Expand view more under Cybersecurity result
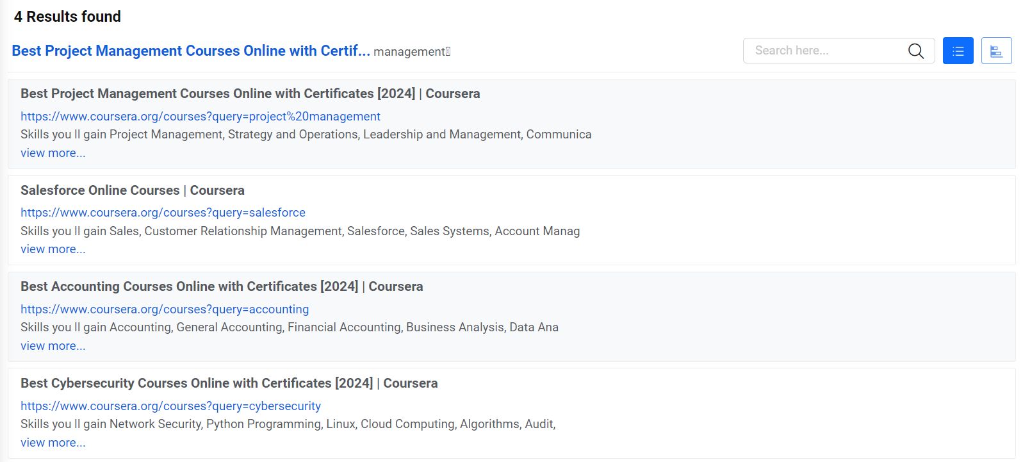Screen dimensions: 1023x462 53,443
